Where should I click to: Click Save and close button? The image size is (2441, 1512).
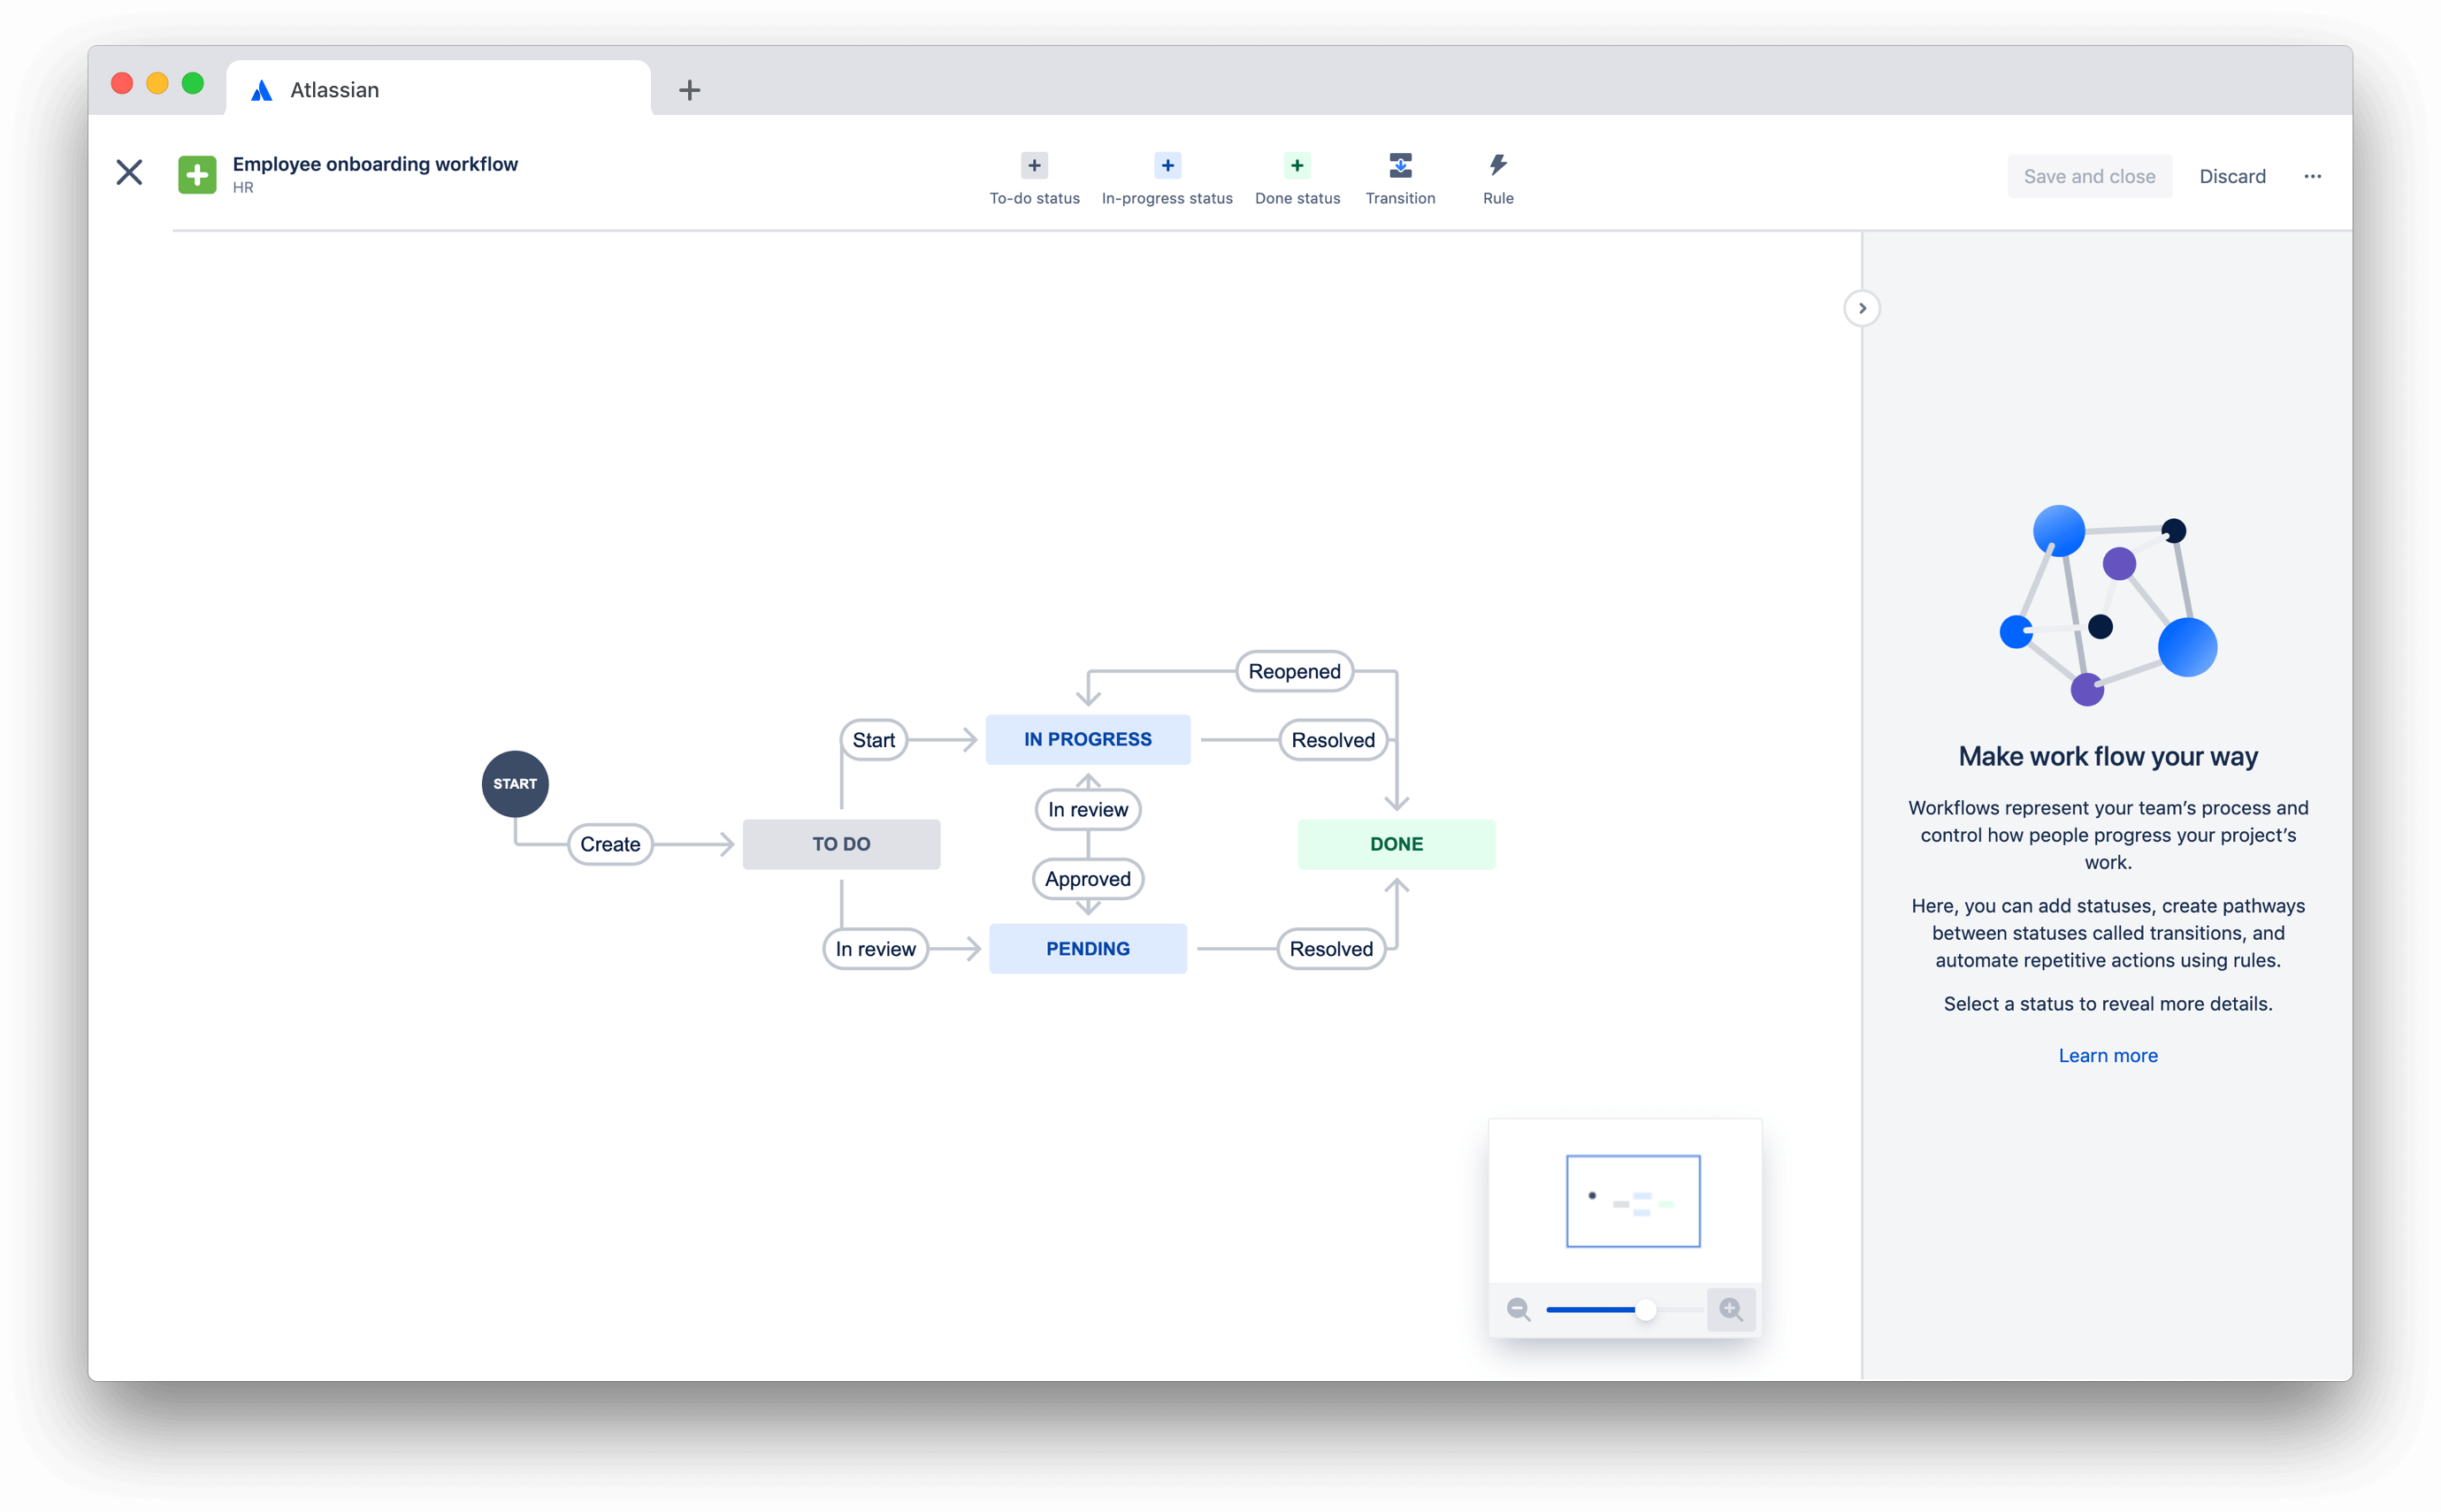coord(2089,174)
